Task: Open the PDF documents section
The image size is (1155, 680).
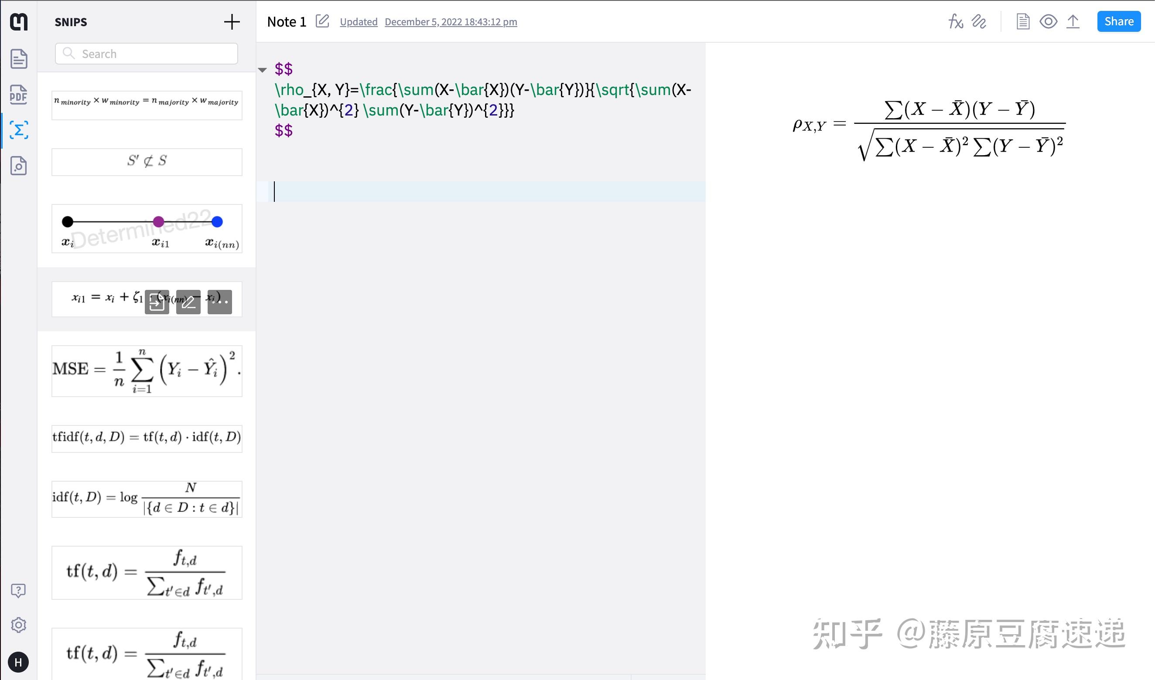Action: pos(18,95)
